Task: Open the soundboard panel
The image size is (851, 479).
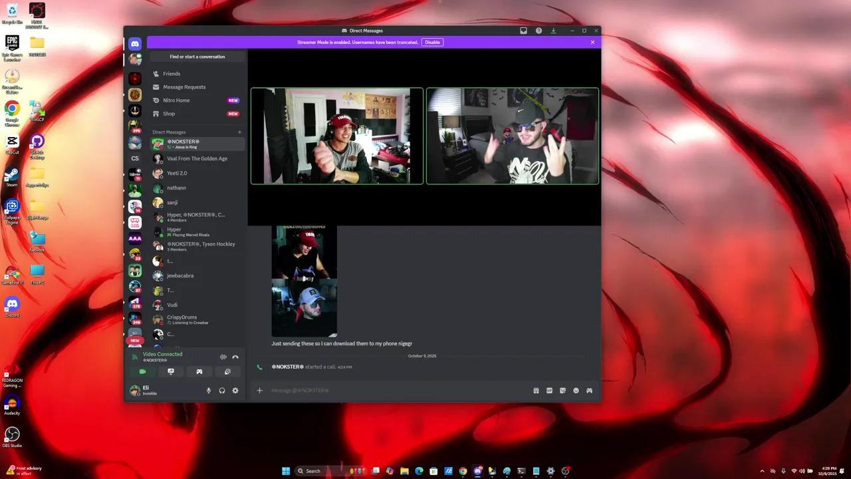Action: click(227, 372)
